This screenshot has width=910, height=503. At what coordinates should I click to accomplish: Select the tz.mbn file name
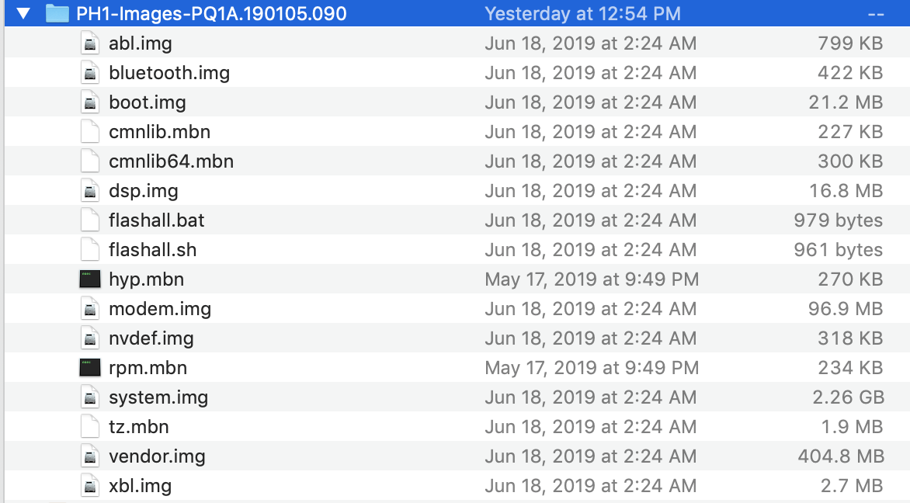pyautogui.click(x=139, y=427)
